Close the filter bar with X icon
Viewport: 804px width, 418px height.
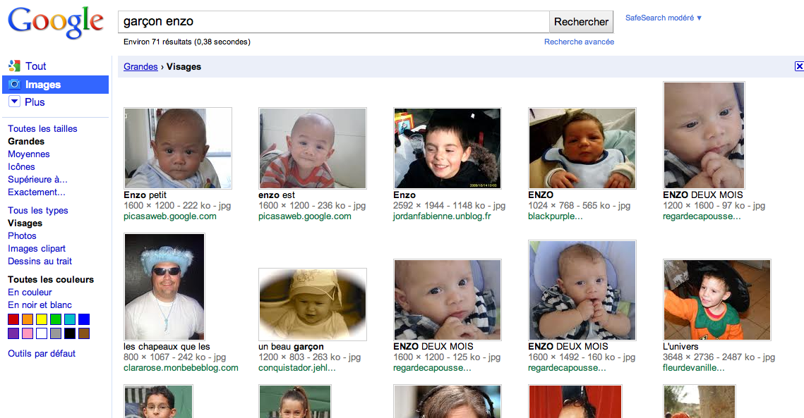click(799, 66)
